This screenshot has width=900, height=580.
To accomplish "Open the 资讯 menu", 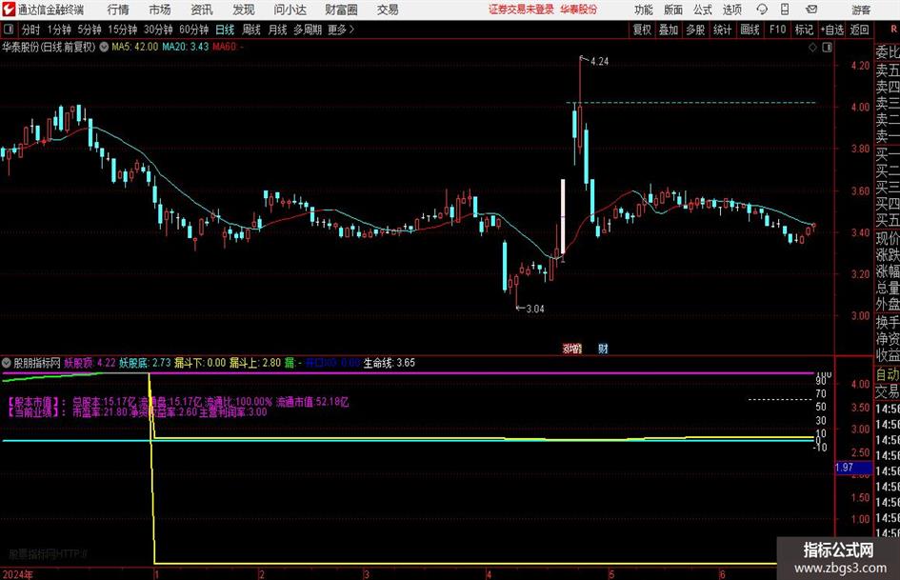I will (202, 10).
